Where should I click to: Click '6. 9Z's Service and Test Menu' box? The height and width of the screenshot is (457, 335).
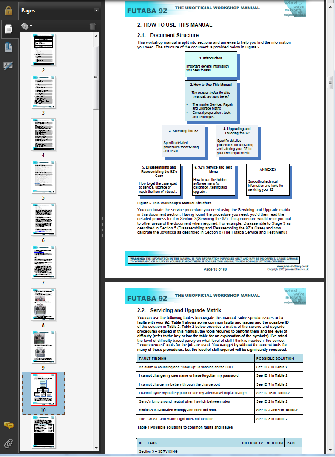click(x=213, y=180)
